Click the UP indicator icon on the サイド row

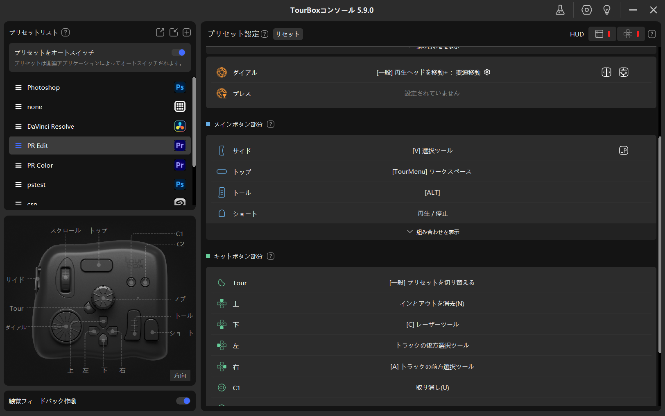623,150
